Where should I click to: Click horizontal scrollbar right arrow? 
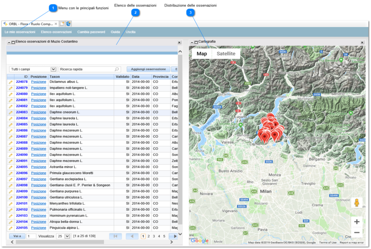coord(172,242)
